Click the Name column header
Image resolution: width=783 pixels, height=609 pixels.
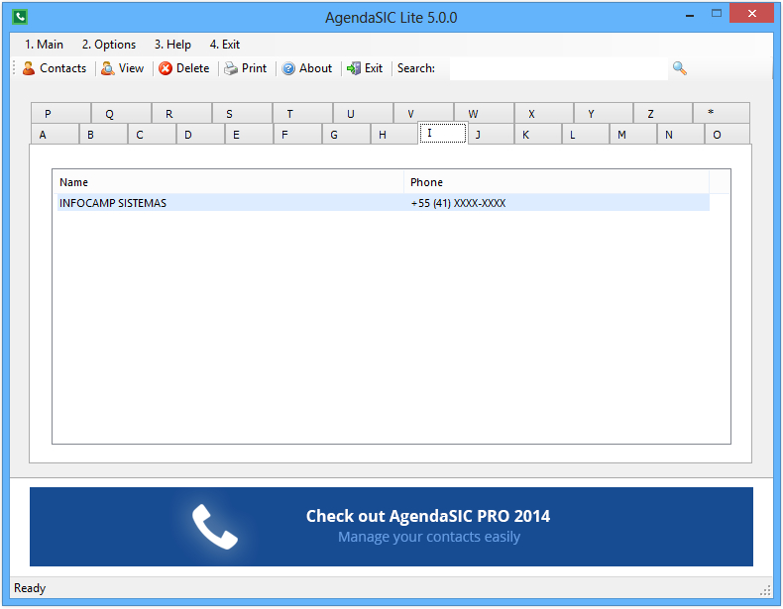229,182
